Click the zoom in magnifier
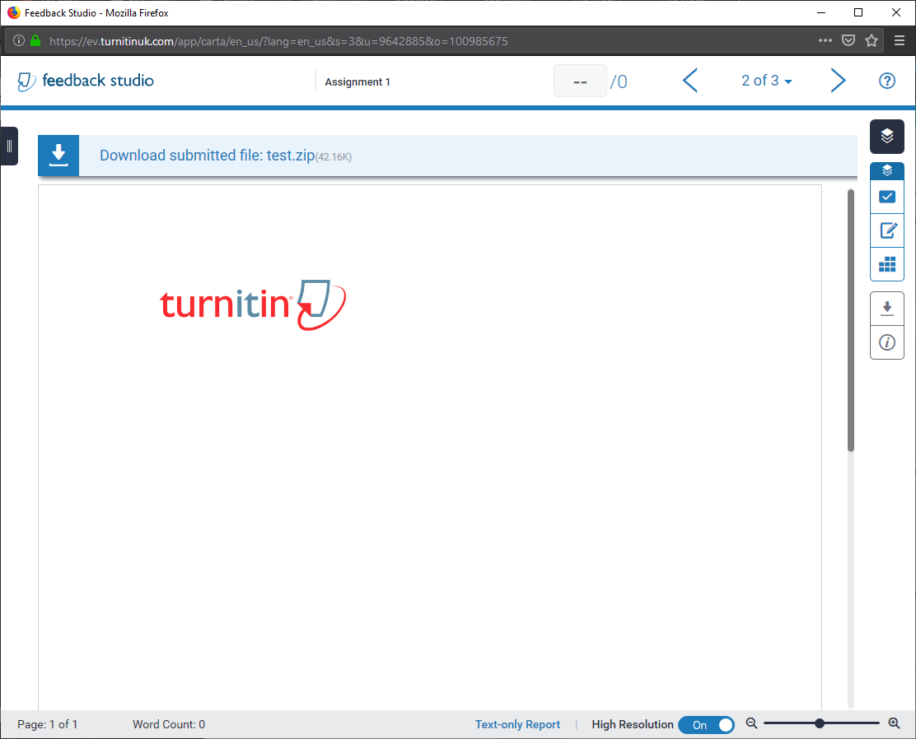916x739 pixels. coord(894,724)
